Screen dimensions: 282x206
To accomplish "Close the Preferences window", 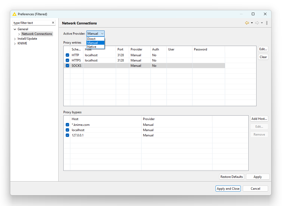I will tap(265, 14).
